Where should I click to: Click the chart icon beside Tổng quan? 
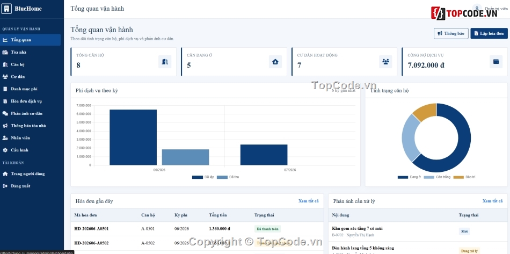pyautogui.click(x=5, y=40)
